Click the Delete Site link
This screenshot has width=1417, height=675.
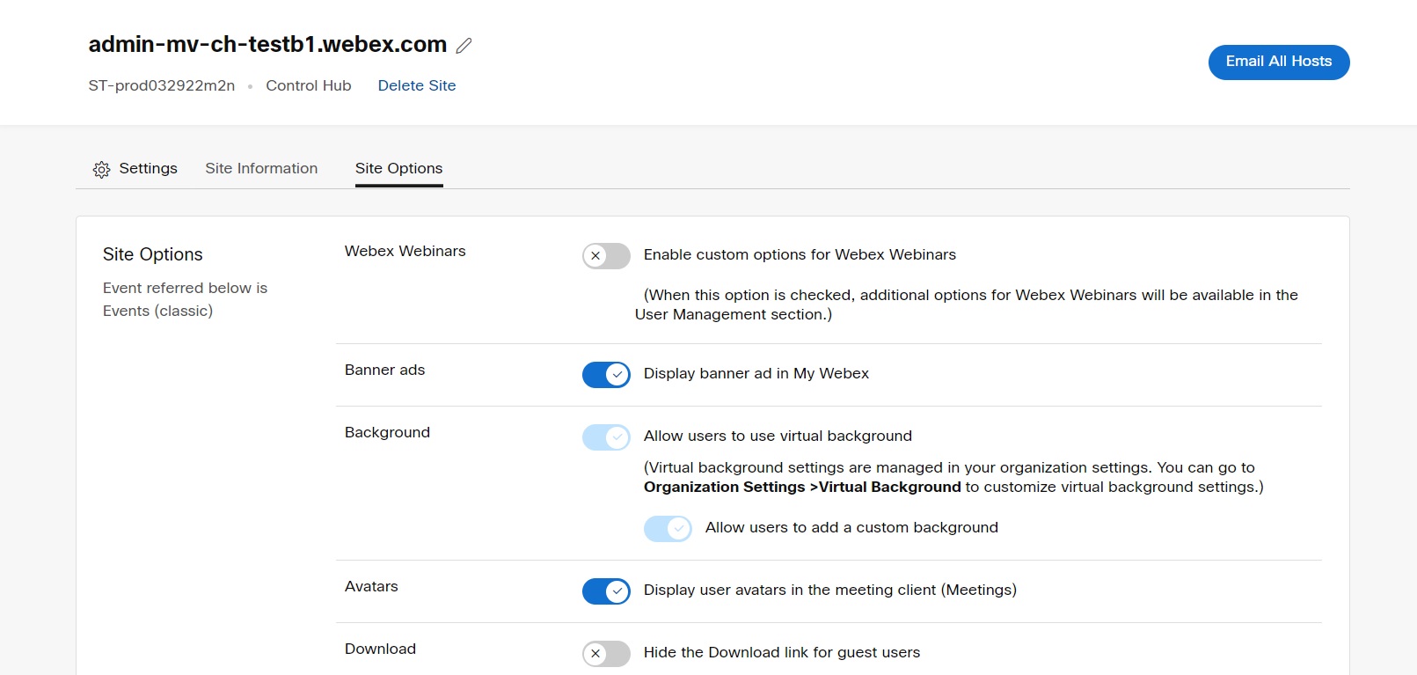pos(417,85)
